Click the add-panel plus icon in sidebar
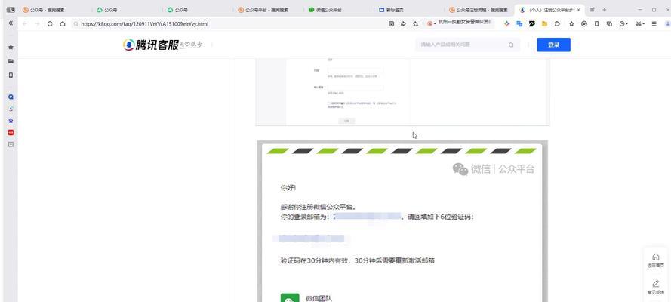The image size is (671, 302). point(11,145)
